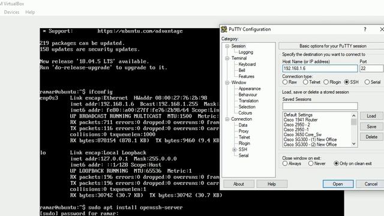Collapse the Session tree node
384x216 pixels.
227,46
